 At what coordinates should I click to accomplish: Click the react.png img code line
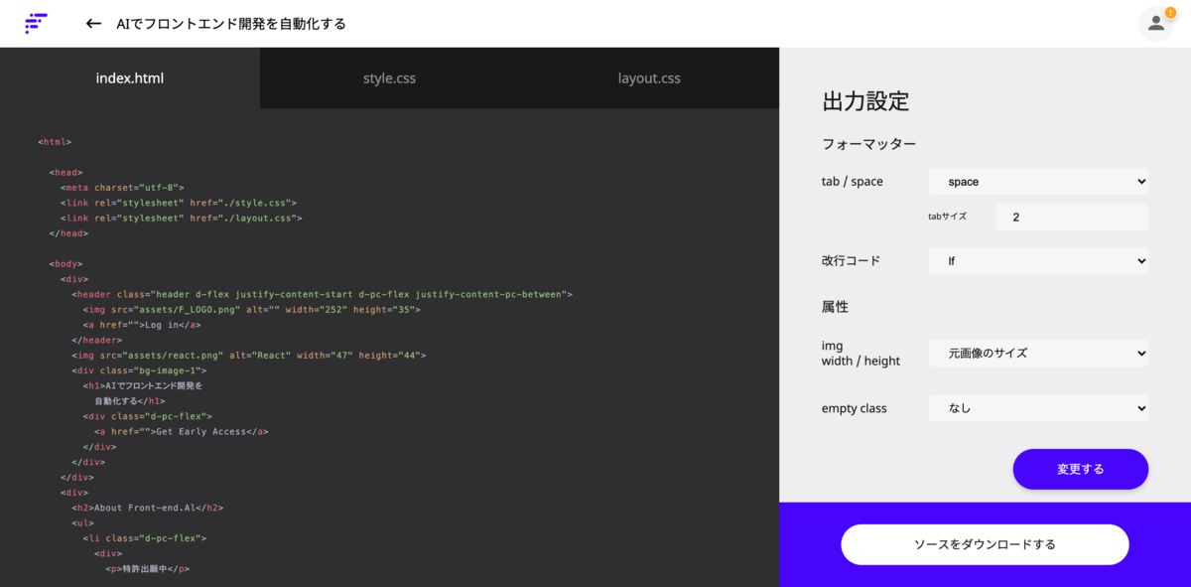click(x=249, y=355)
